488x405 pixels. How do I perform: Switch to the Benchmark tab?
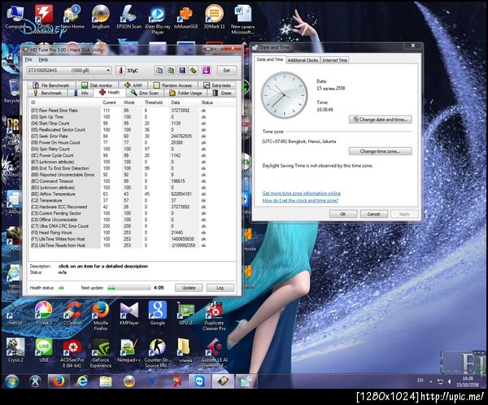pos(48,93)
